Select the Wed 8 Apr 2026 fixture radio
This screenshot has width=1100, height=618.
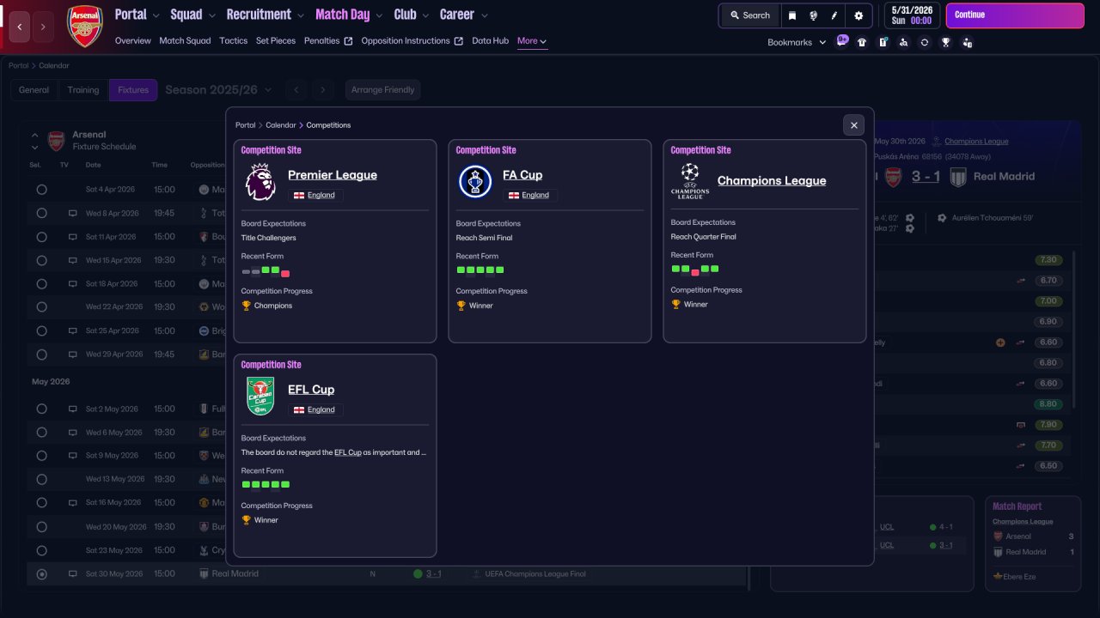41,213
